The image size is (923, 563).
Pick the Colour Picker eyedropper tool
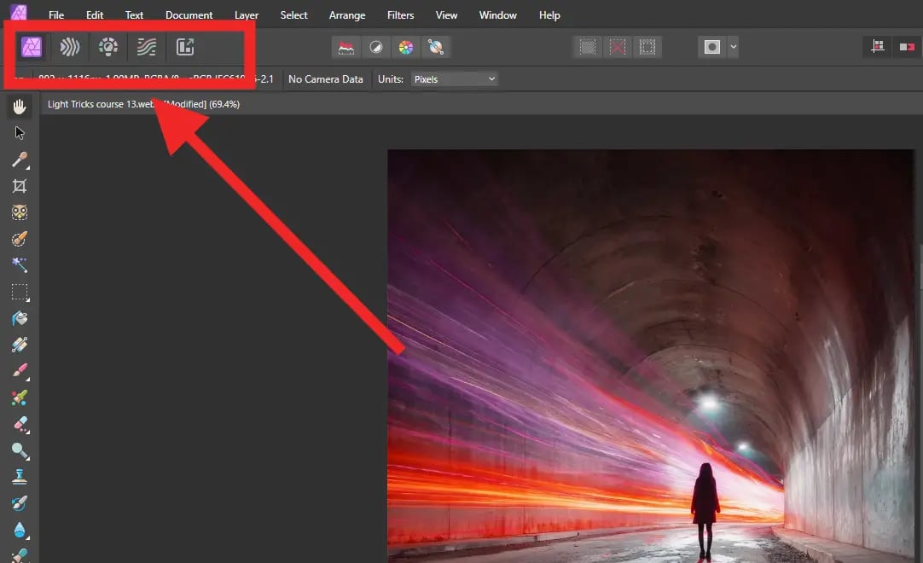pos(20,160)
